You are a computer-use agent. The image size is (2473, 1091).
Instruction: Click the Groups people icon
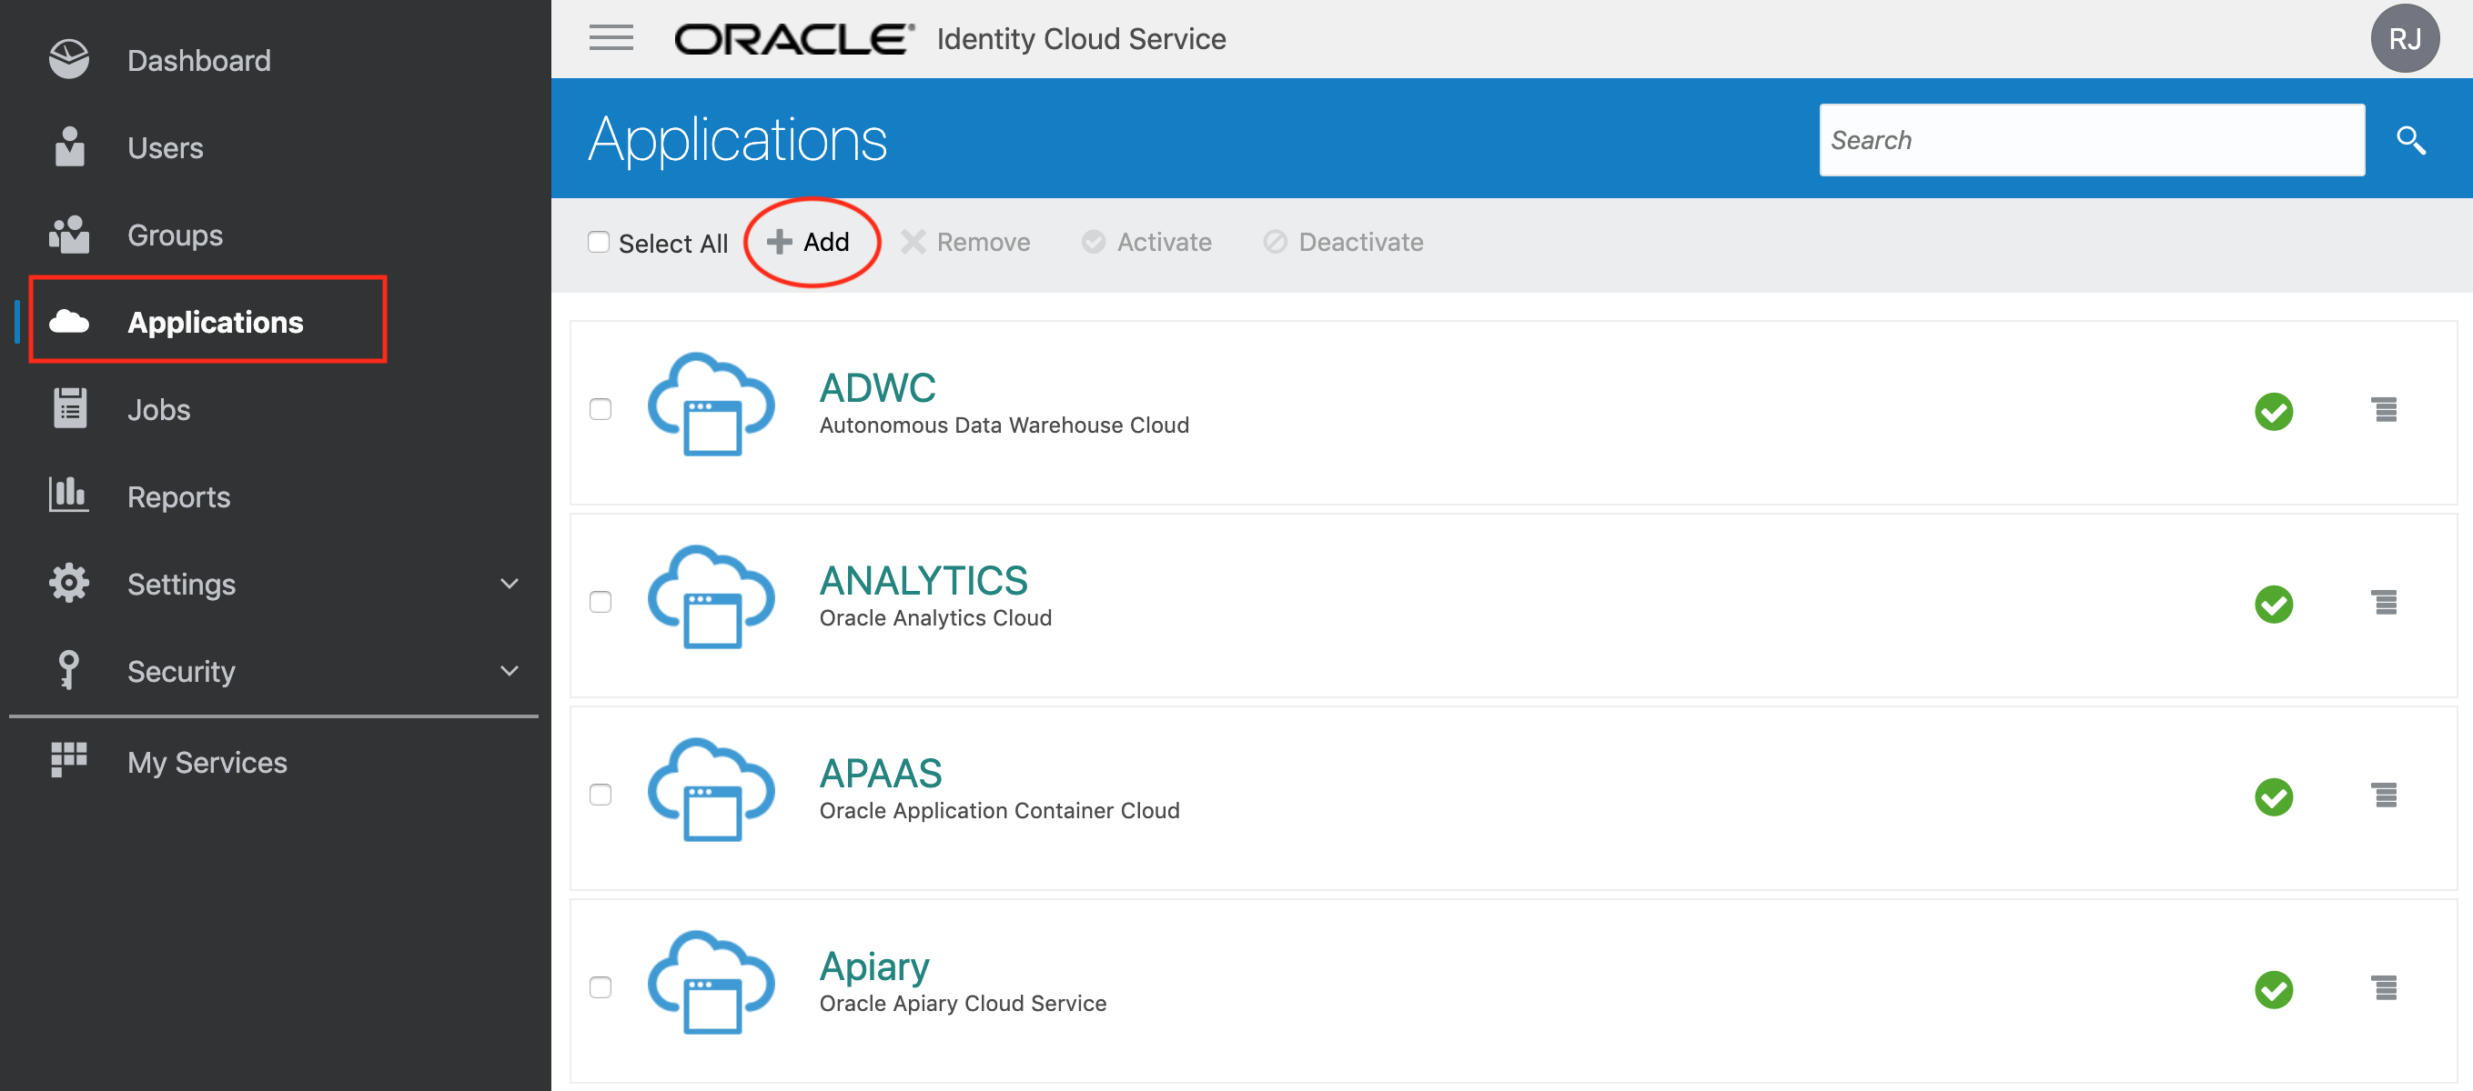click(69, 235)
